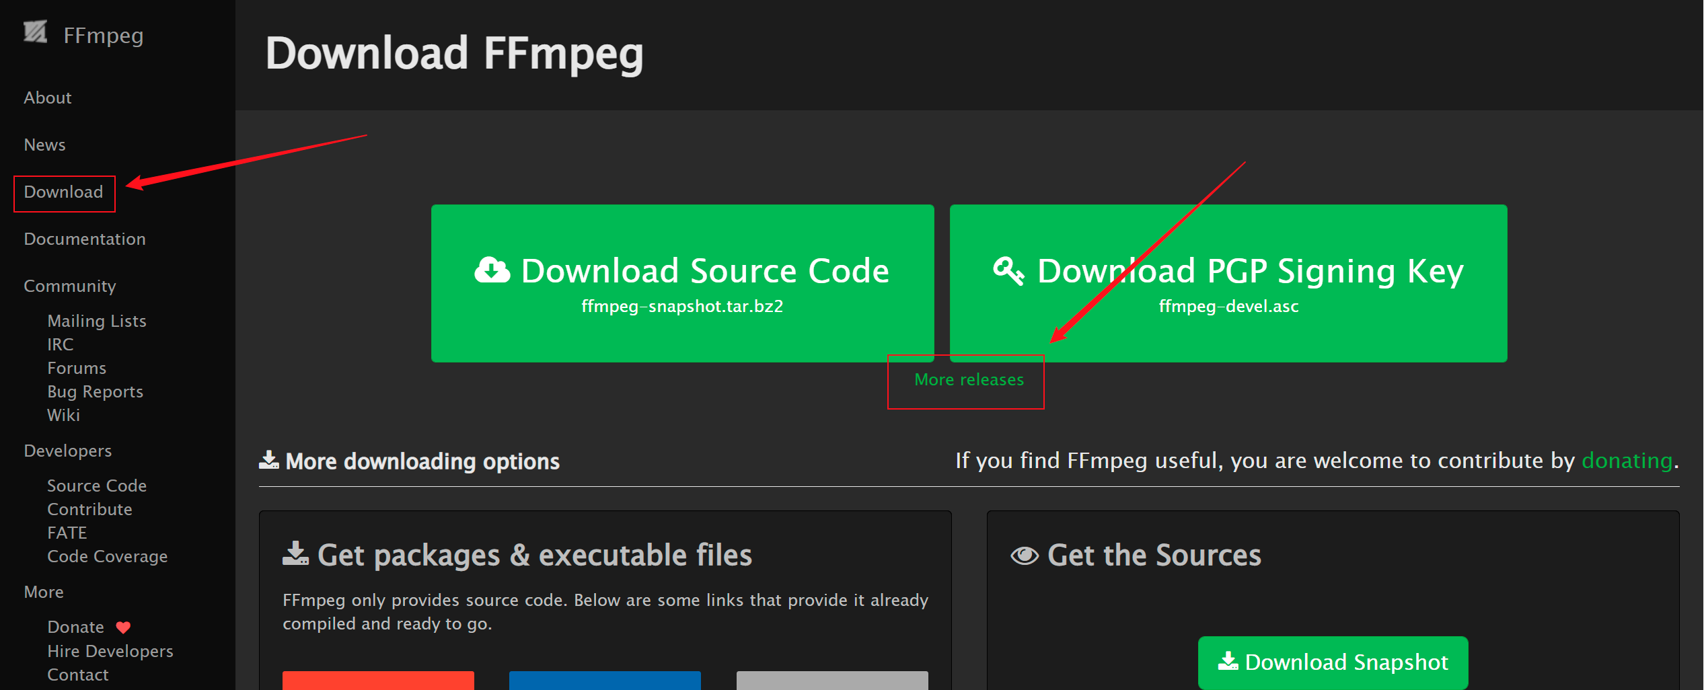Open Mailing Lists link

(97, 321)
